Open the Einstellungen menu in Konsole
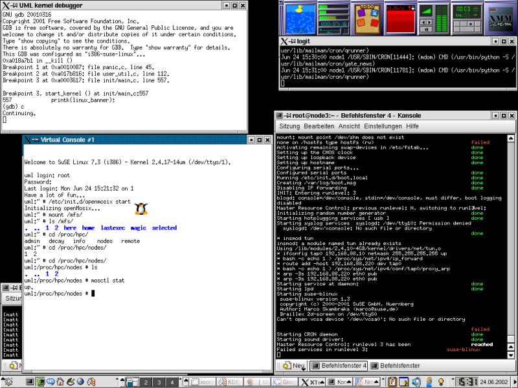 point(383,126)
